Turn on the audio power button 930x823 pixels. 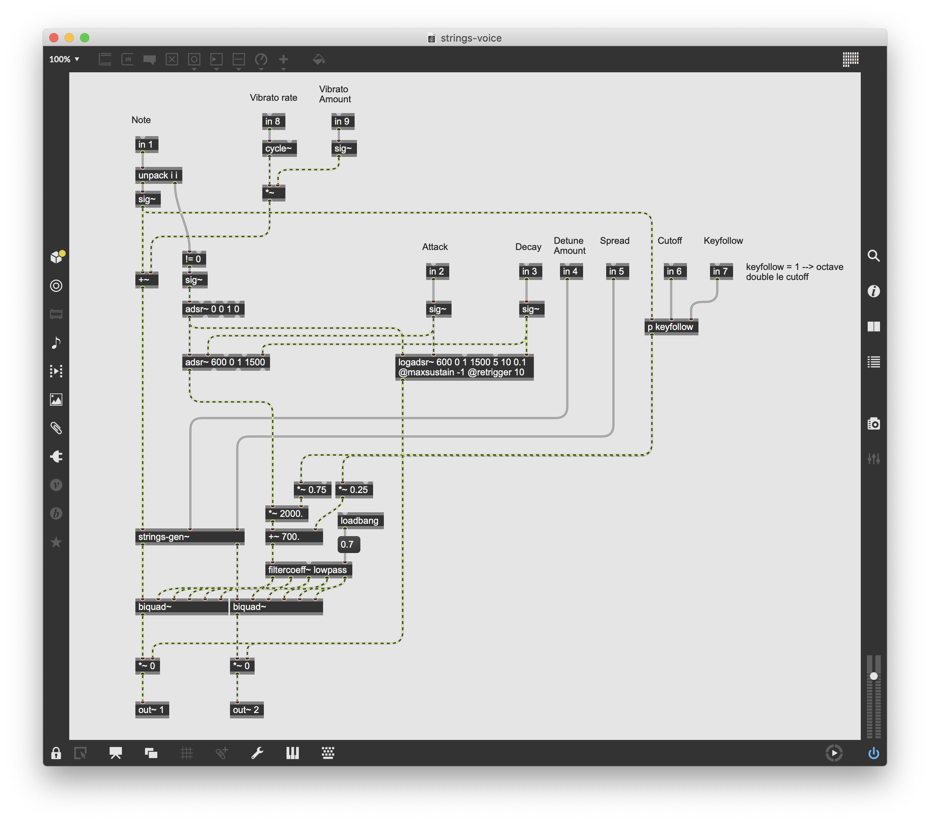(x=873, y=753)
